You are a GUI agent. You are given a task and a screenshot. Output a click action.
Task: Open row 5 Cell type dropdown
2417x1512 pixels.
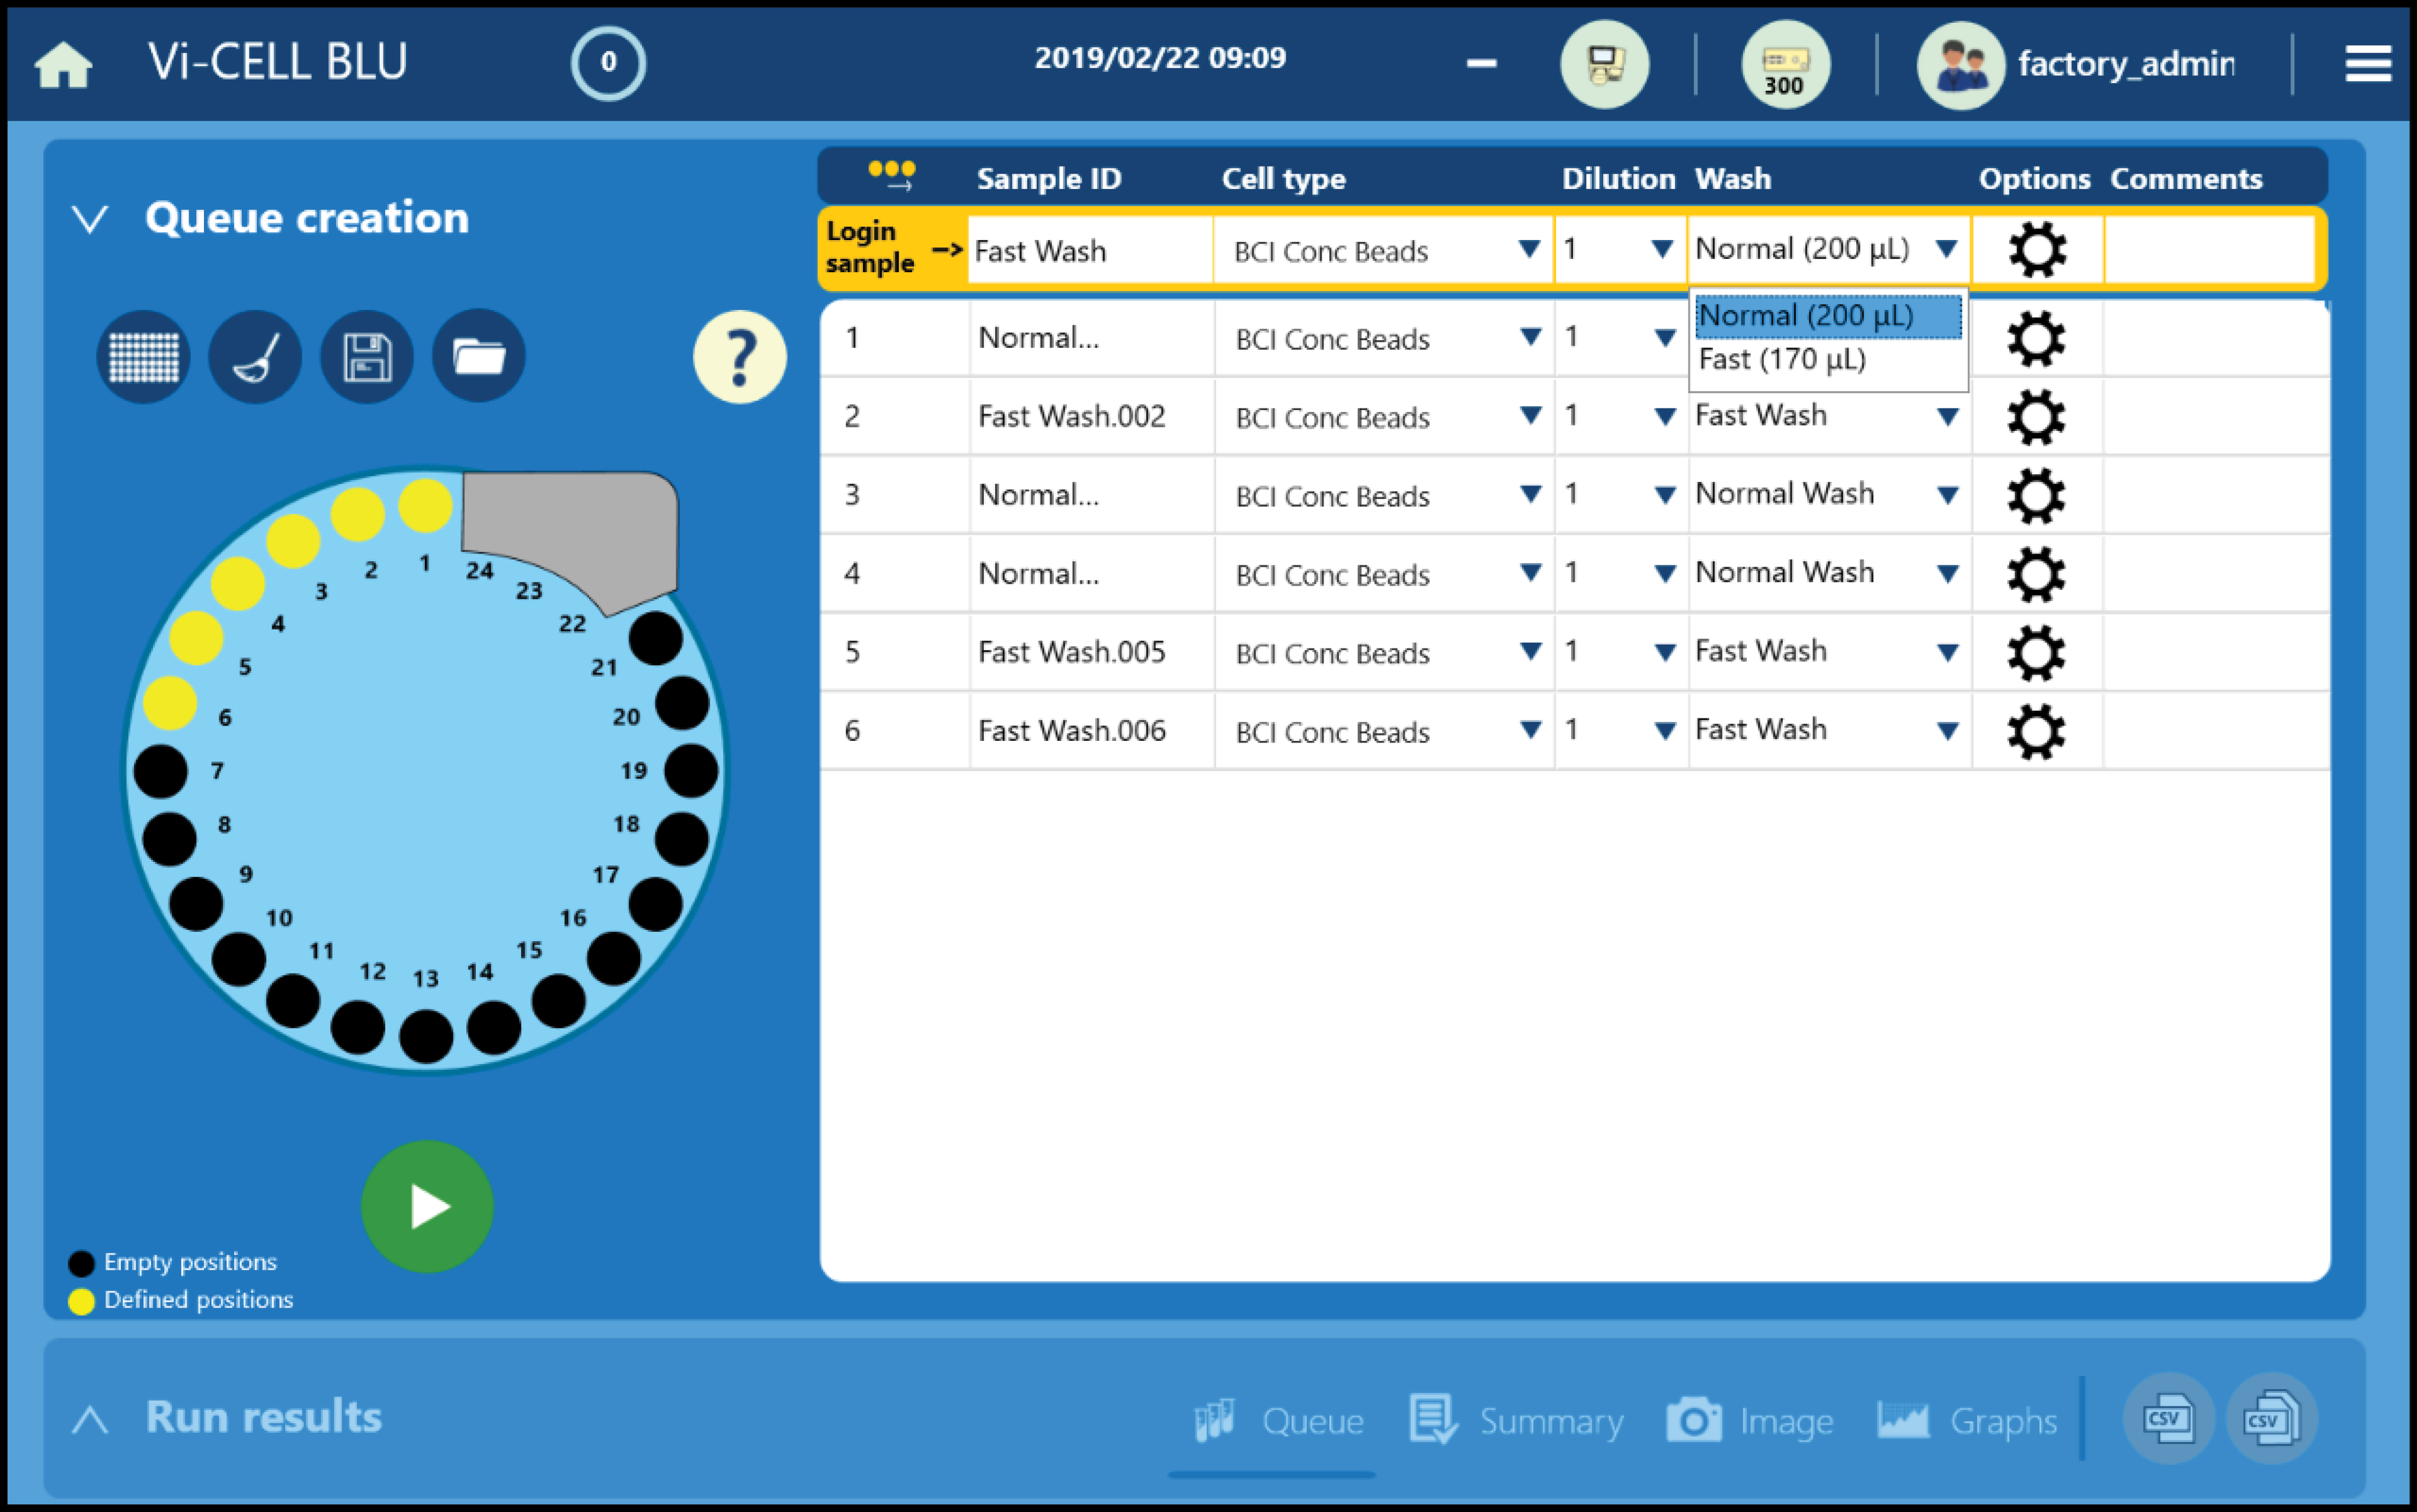(1383, 653)
